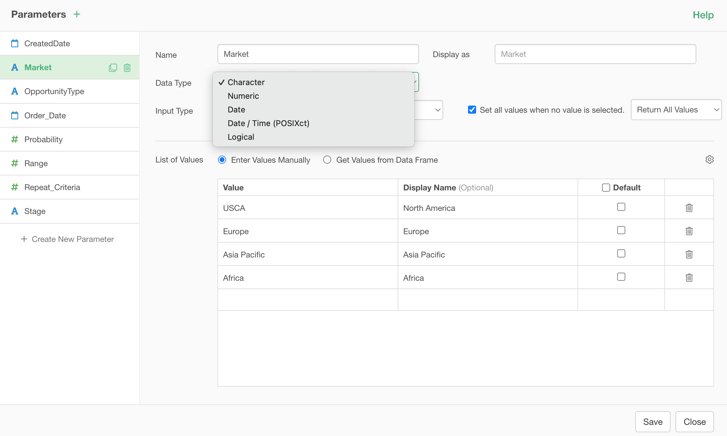Click the Display as input field
This screenshot has height=436, width=727.
pos(595,54)
